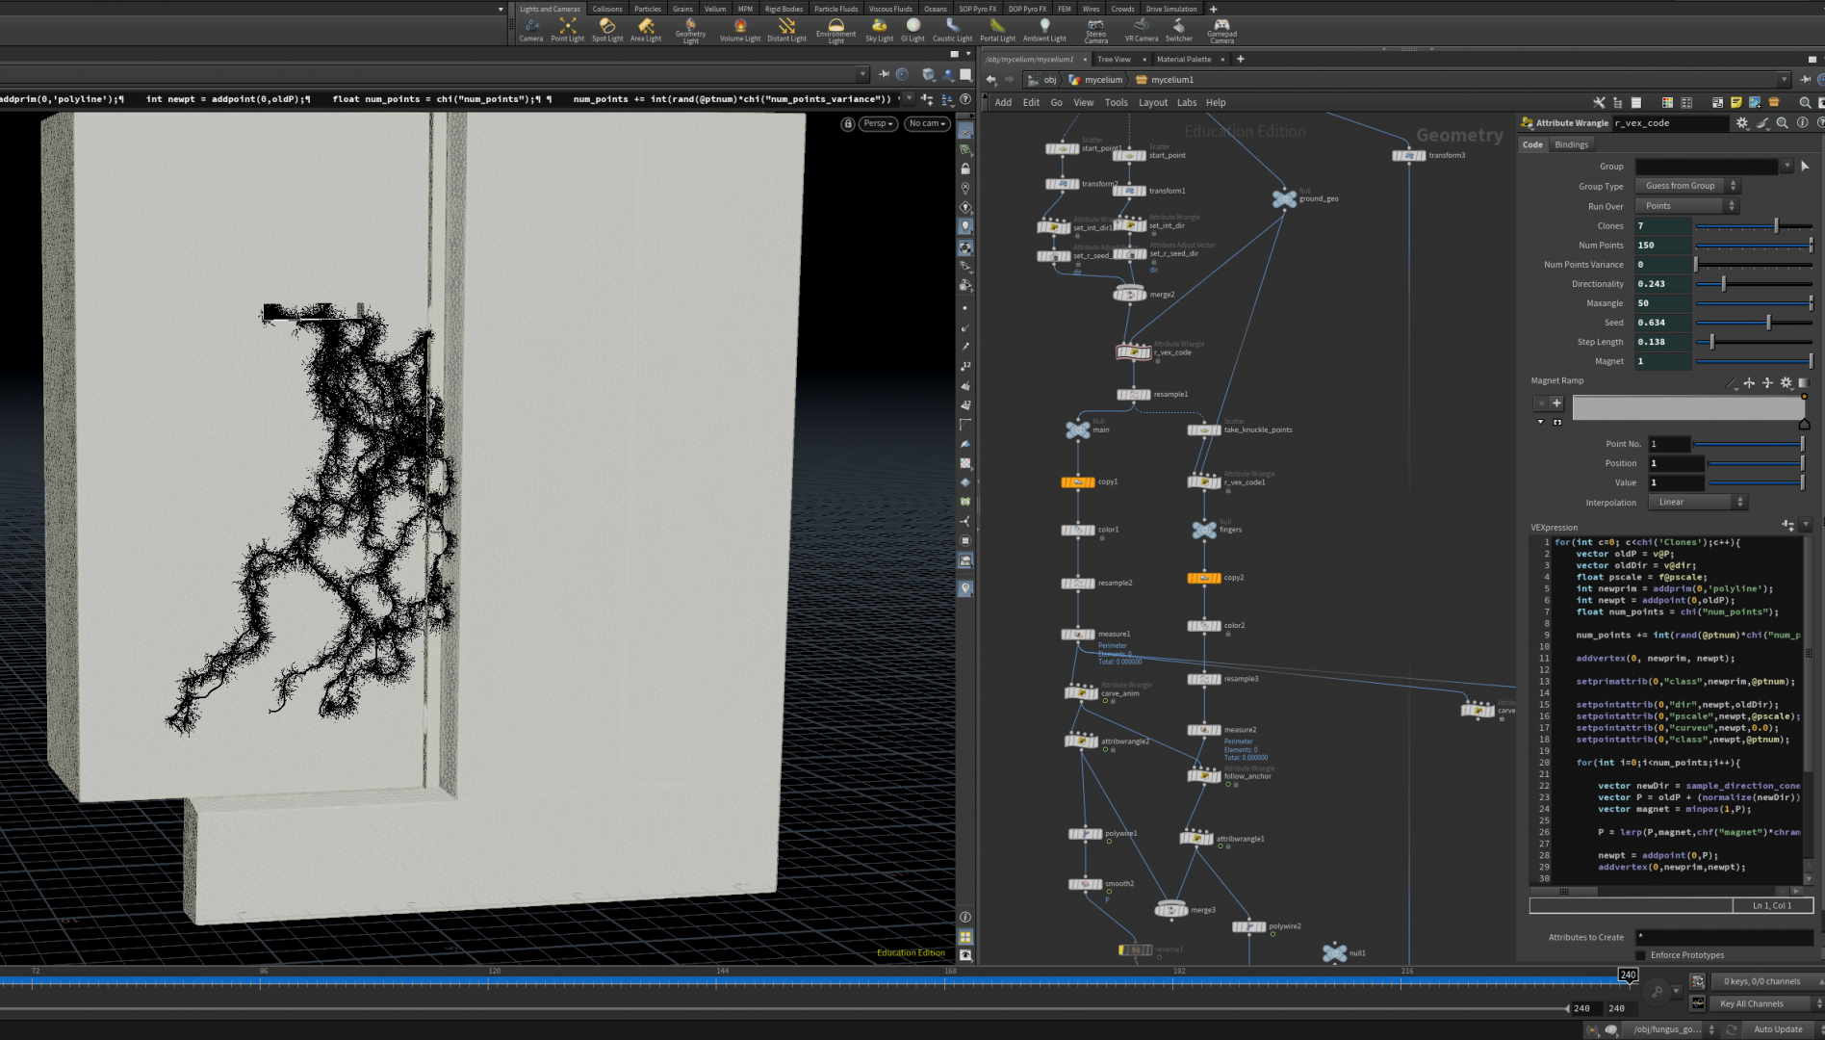
Task: Open the Layout menu in network editor
Action: tap(1152, 103)
